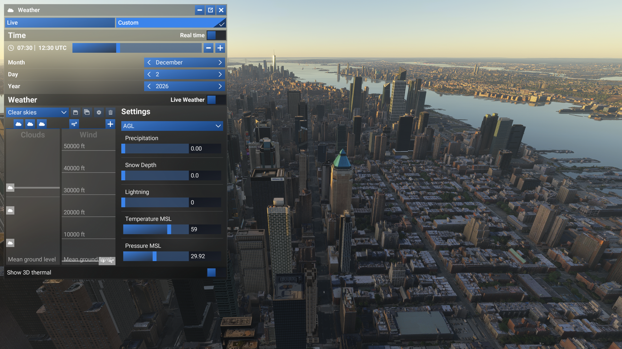Image resolution: width=622 pixels, height=349 pixels.
Task: Toggle the Live Weather switch
Action: click(216, 100)
